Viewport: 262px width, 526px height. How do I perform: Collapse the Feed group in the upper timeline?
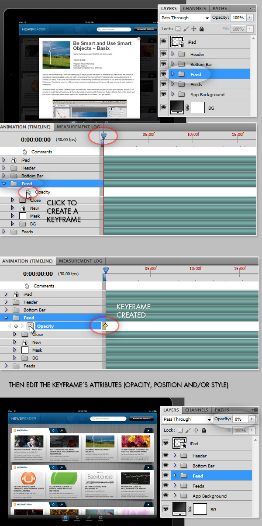[4, 184]
